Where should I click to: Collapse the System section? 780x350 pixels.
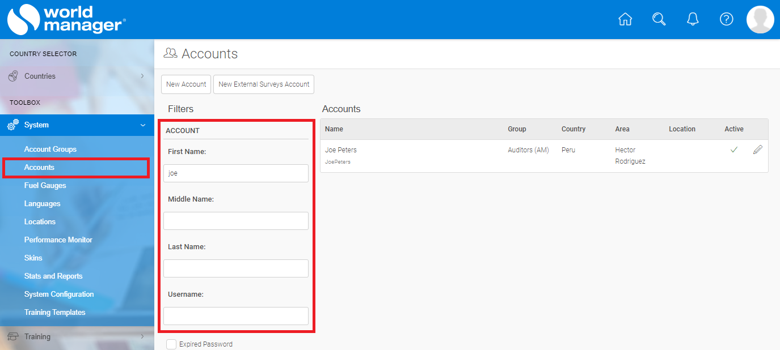tap(142, 125)
